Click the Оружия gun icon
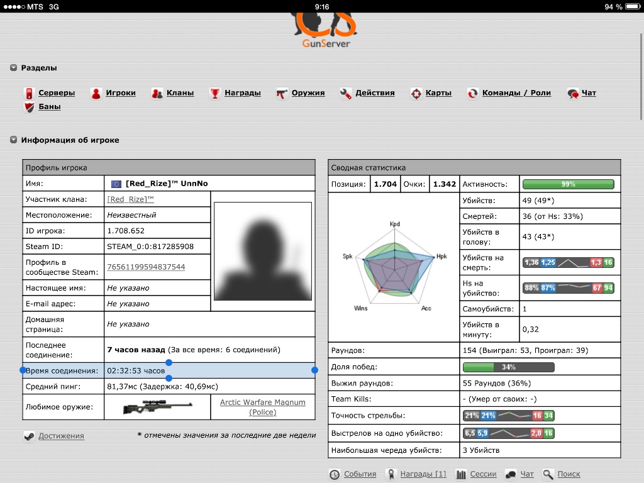 pos(281,93)
